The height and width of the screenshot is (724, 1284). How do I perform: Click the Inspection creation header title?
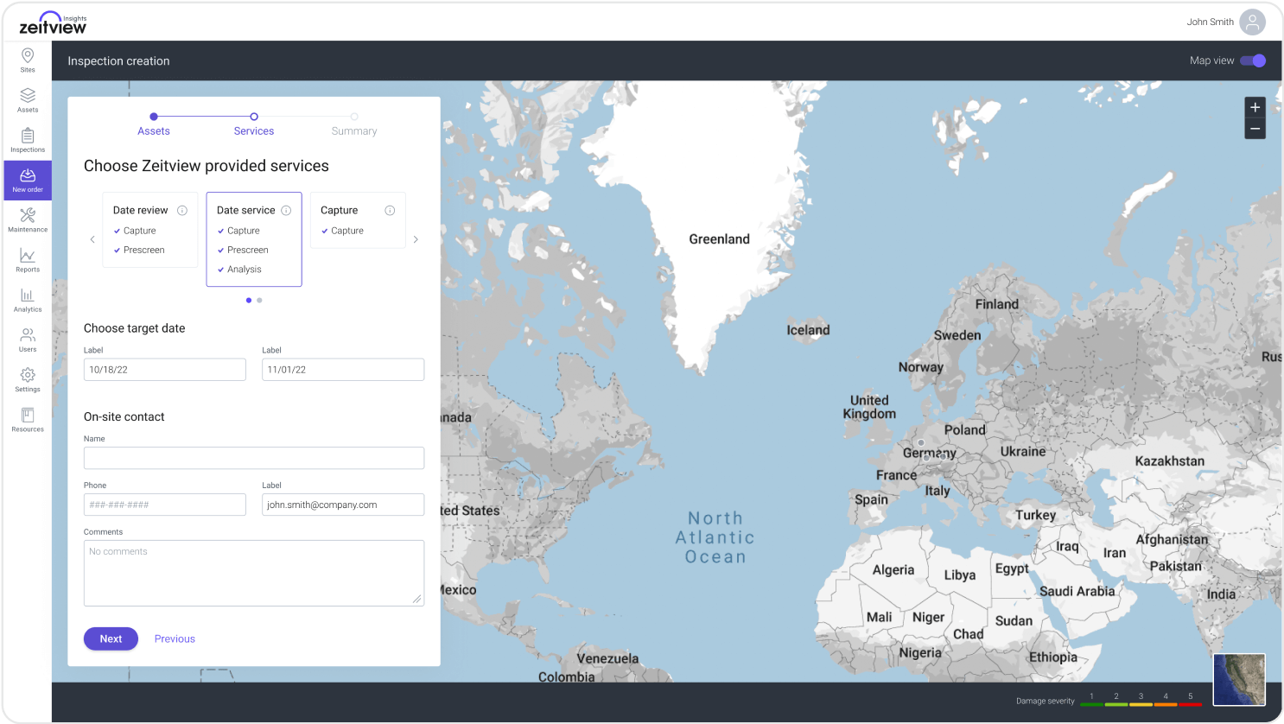coord(118,61)
